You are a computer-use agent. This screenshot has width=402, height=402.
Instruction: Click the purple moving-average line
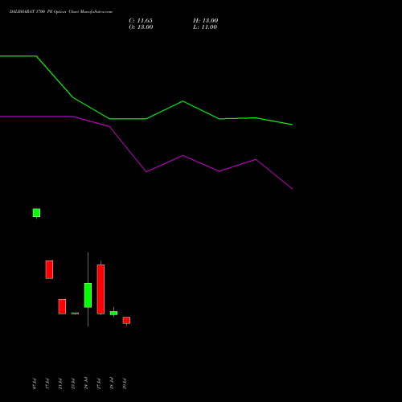point(146,171)
